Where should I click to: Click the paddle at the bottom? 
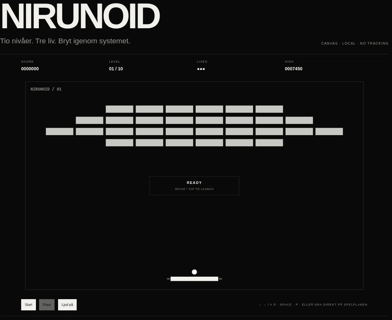pyautogui.click(x=194, y=279)
